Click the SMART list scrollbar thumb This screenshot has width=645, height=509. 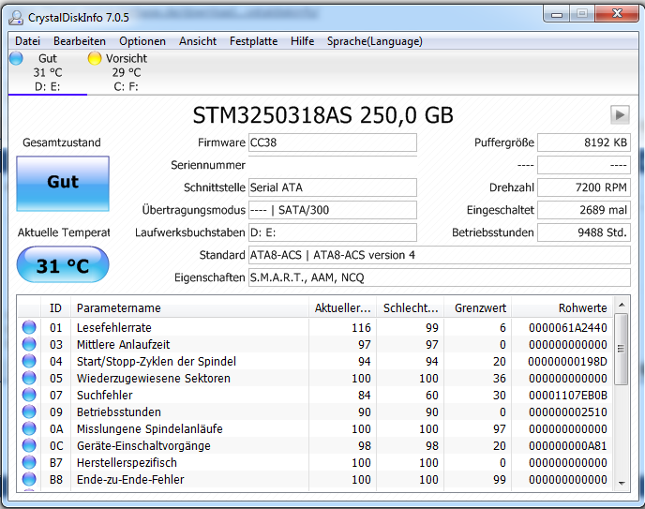point(622,349)
